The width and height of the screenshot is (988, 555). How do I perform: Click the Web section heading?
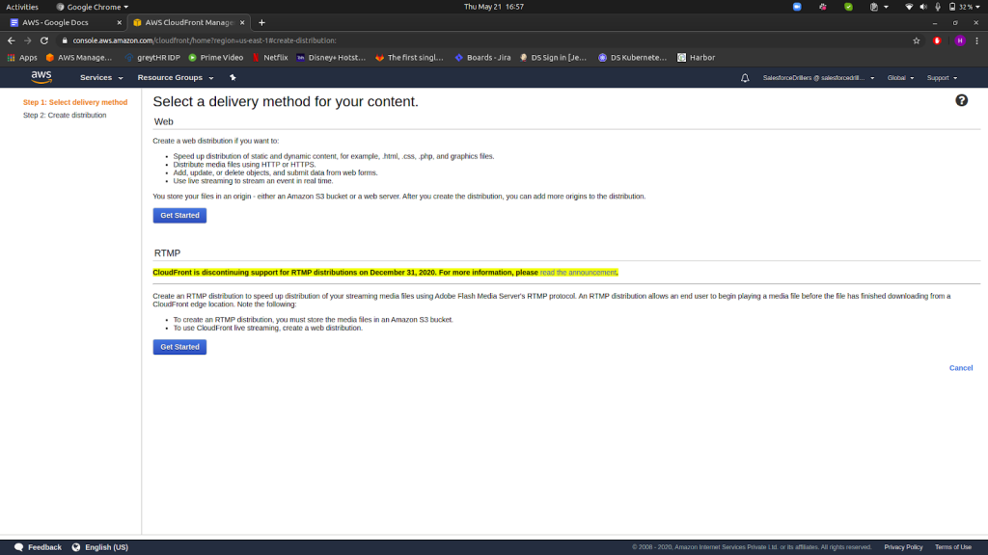163,121
